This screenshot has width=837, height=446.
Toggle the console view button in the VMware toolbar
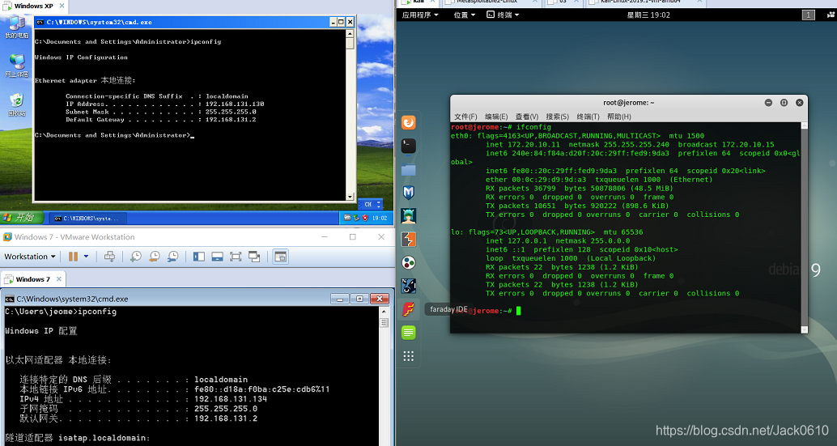(x=280, y=257)
